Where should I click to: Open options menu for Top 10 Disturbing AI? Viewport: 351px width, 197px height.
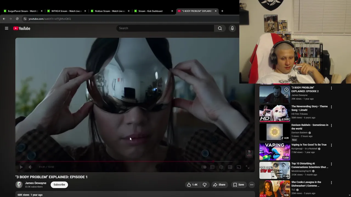331,164
